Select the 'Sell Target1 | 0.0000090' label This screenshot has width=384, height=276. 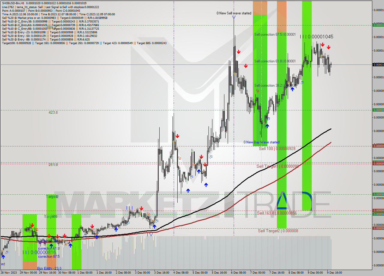pyautogui.click(x=277, y=166)
